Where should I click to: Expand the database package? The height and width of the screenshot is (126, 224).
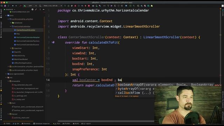tap(10, 23)
